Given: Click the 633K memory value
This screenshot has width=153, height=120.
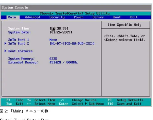Looking at the screenshot, I should 53,59.
